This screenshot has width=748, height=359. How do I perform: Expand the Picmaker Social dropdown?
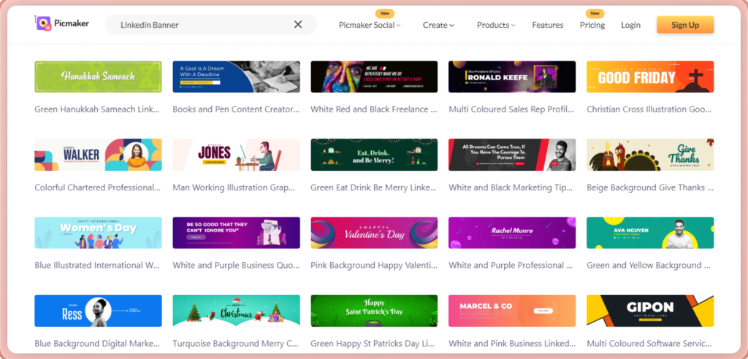coord(370,25)
